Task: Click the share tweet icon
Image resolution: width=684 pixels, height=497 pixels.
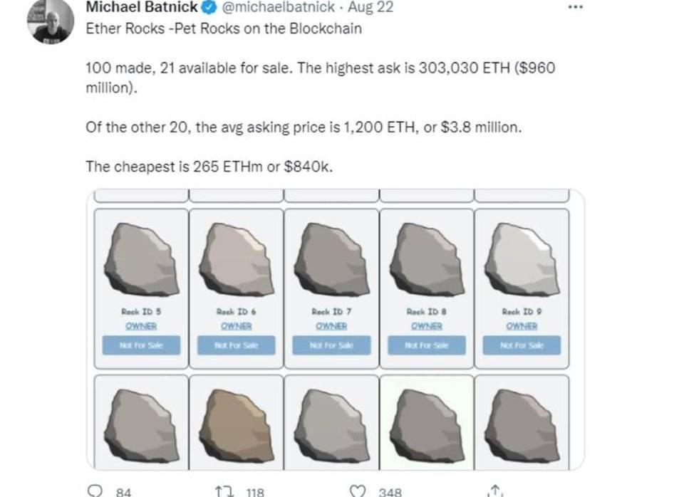Action: click(x=493, y=491)
